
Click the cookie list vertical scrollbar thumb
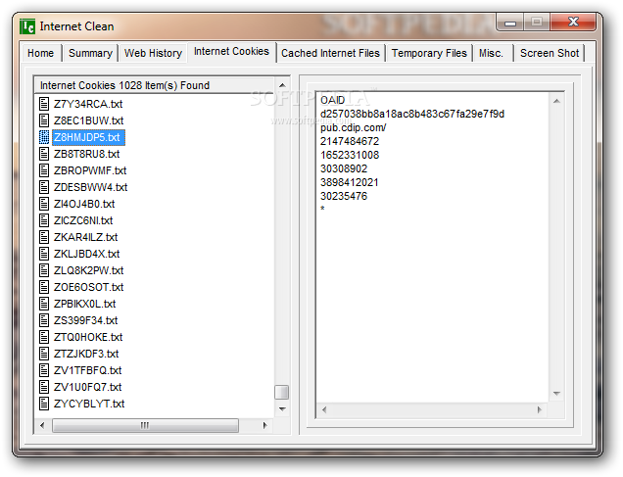[282, 392]
